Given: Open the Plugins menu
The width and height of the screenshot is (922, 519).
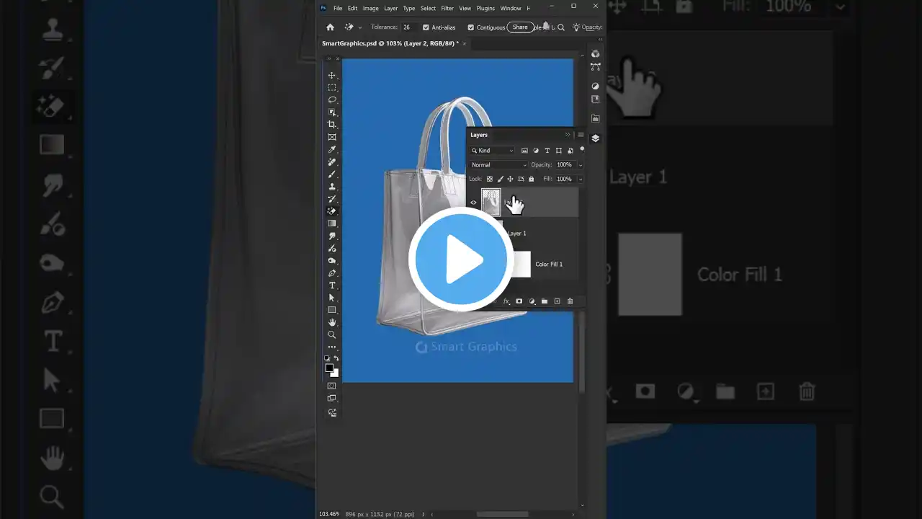Looking at the screenshot, I should pos(485,8).
